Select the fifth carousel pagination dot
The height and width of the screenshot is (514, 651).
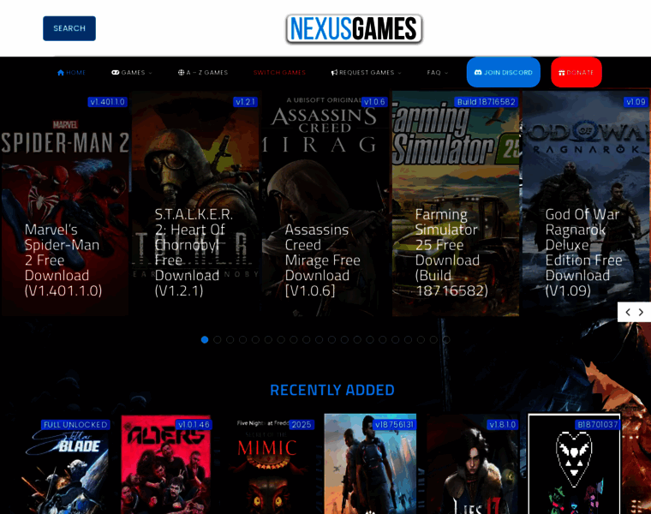coord(255,339)
